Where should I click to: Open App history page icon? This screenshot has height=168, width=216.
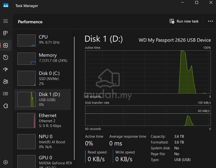click(6, 57)
